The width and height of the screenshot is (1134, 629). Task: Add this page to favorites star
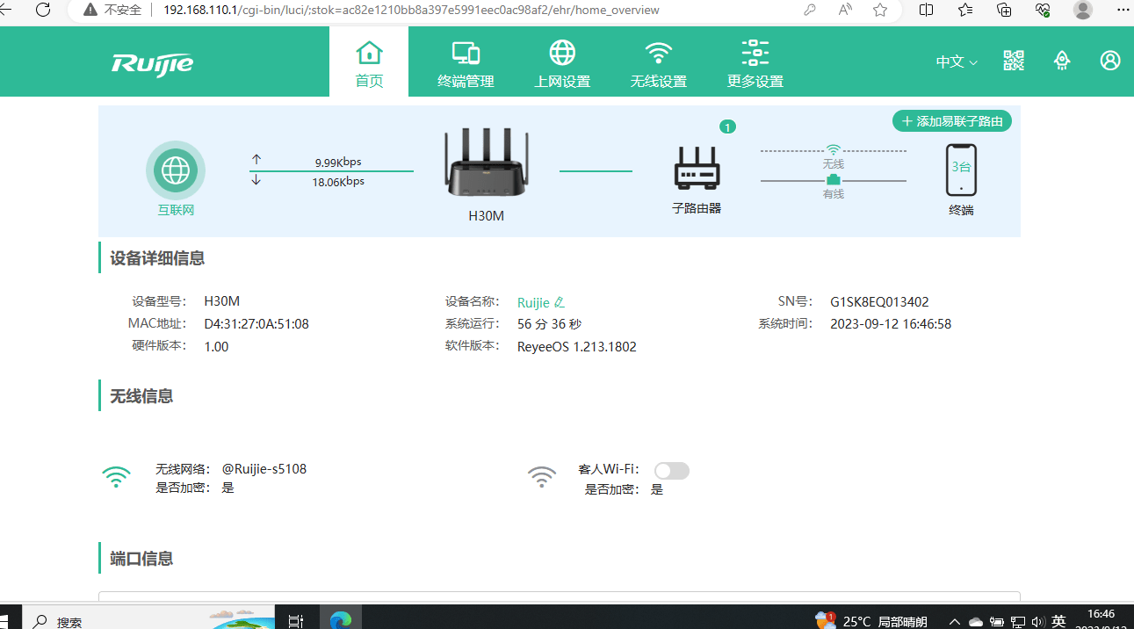click(x=880, y=11)
